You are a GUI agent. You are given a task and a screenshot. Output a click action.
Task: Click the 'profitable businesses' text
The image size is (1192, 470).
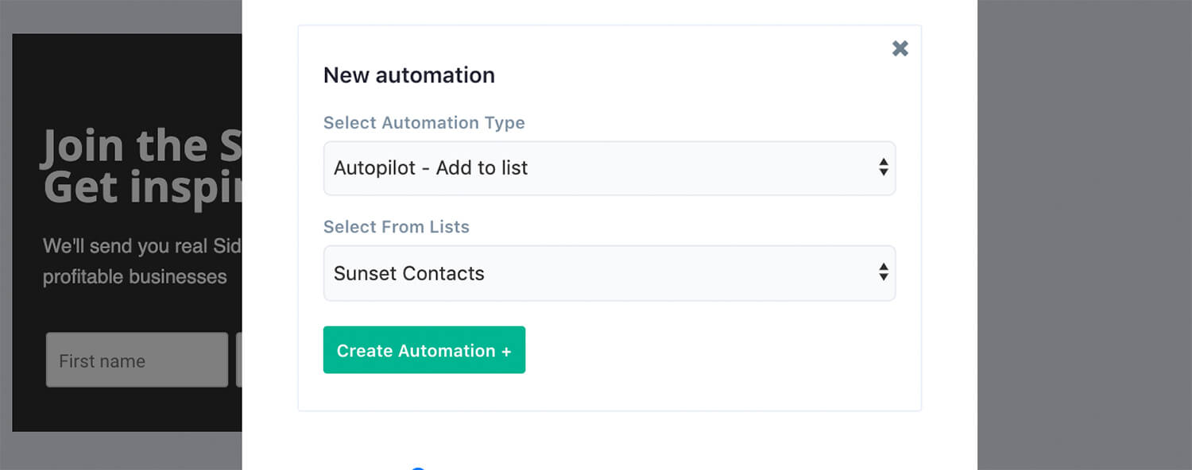(134, 277)
